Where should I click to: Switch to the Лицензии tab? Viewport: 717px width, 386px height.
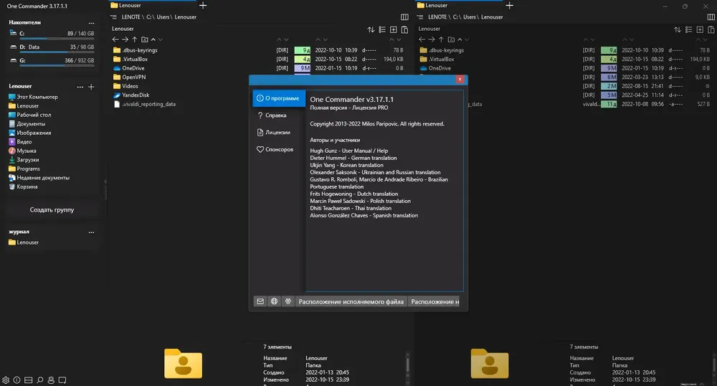click(273, 132)
